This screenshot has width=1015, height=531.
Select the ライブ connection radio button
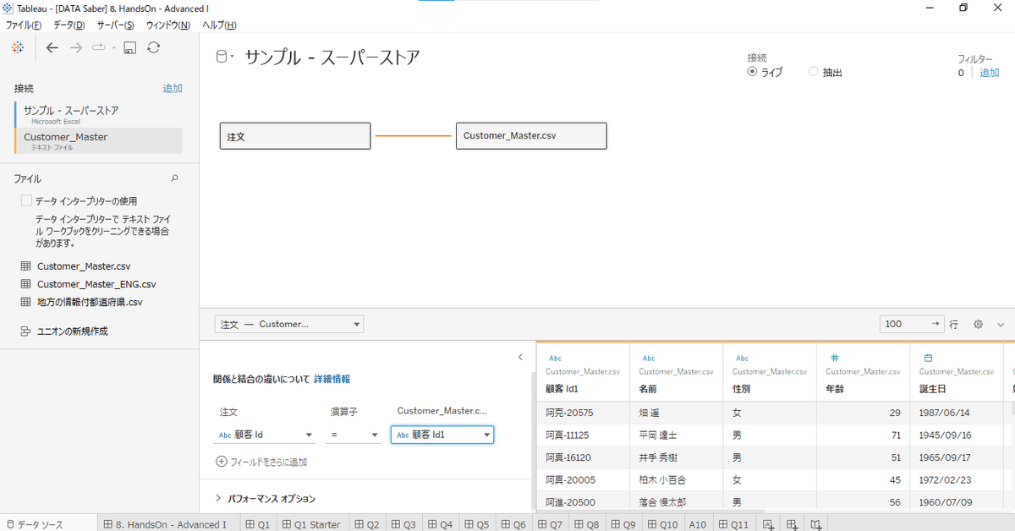click(x=752, y=72)
